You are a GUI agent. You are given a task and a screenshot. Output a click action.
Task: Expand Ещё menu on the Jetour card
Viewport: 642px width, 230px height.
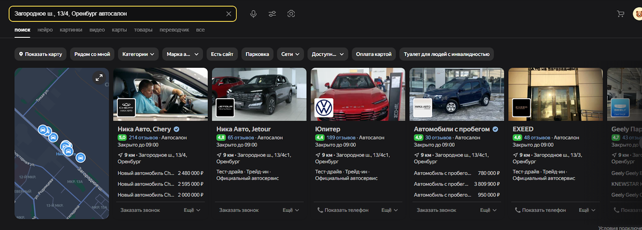tap(291, 210)
